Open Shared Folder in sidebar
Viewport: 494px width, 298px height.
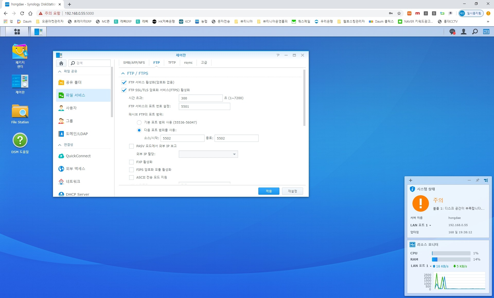pyautogui.click(x=83, y=82)
